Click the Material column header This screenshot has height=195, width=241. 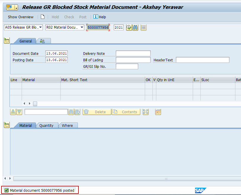click(41, 80)
